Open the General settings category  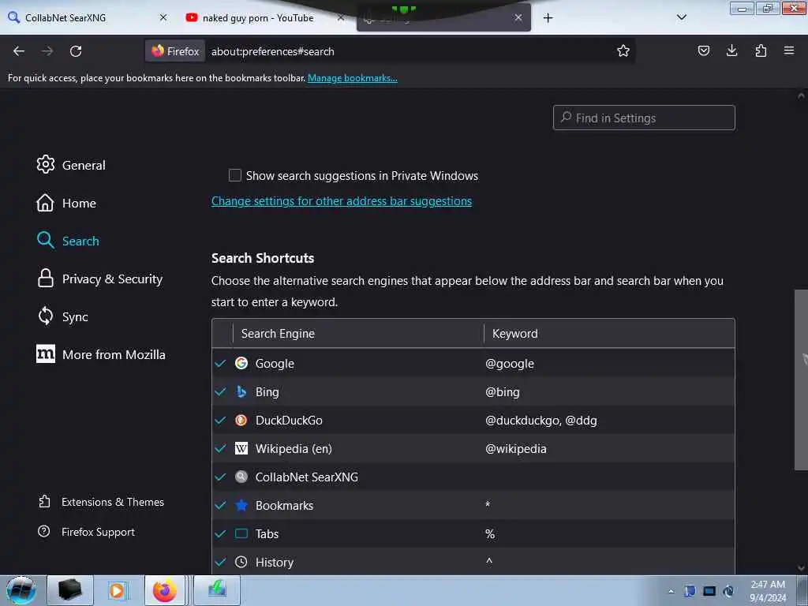click(x=71, y=165)
